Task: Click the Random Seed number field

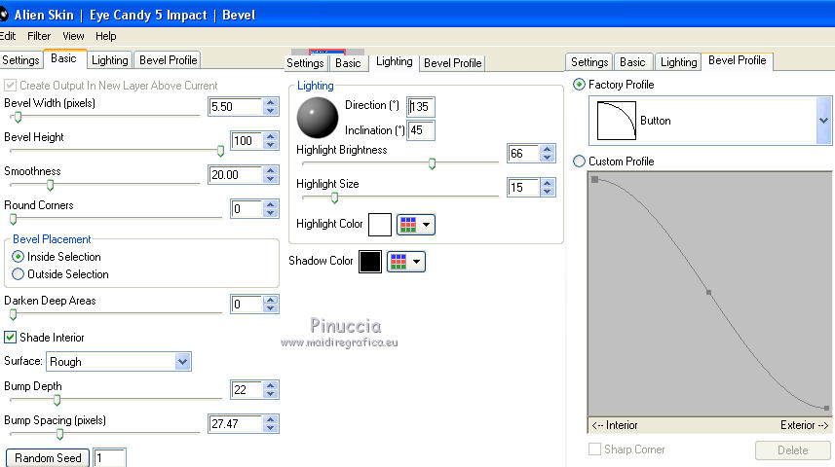Action: tap(110, 458)
